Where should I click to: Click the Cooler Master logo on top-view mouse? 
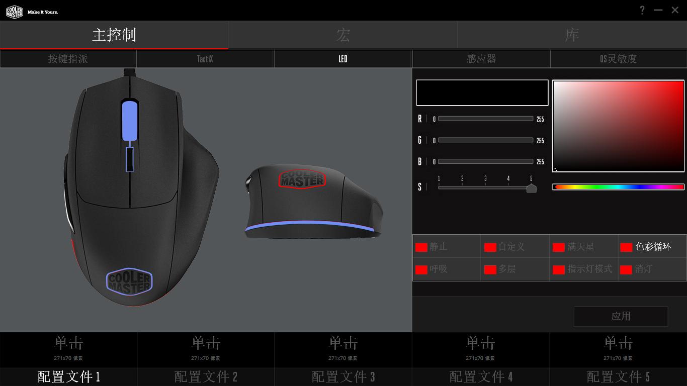click(x=129, y=281)
